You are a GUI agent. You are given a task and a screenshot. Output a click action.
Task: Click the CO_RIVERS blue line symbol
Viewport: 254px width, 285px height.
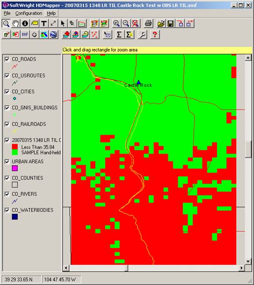[x=15, y=201]
